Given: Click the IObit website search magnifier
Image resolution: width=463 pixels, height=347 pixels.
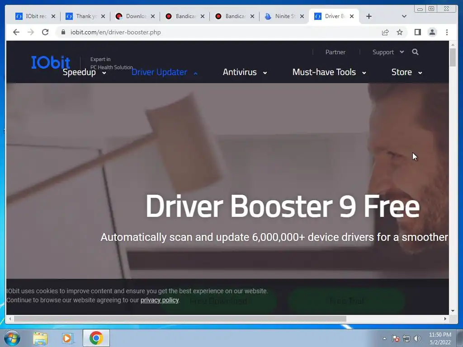Looking at the screenshot, I should (415, 52).
